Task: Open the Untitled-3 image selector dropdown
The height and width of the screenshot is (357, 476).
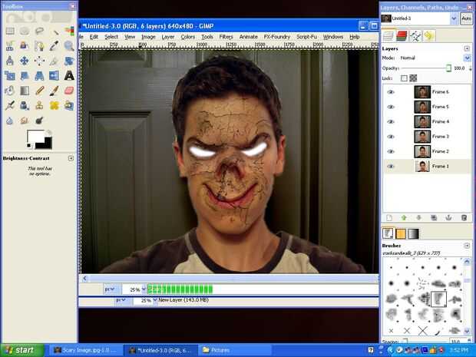Action: 454,18
